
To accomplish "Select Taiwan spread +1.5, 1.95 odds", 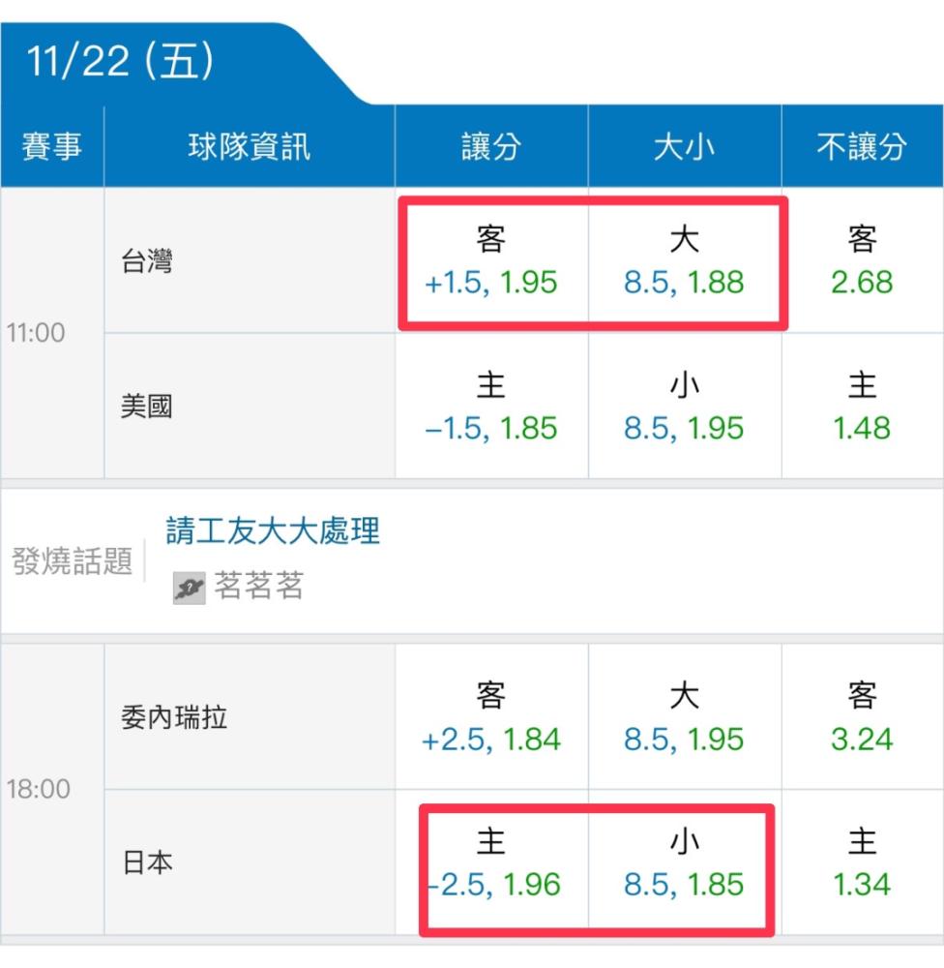I will coord(491,259).
